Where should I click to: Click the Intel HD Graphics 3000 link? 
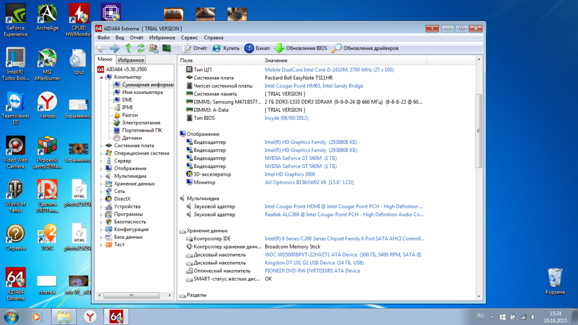[290, 174]
